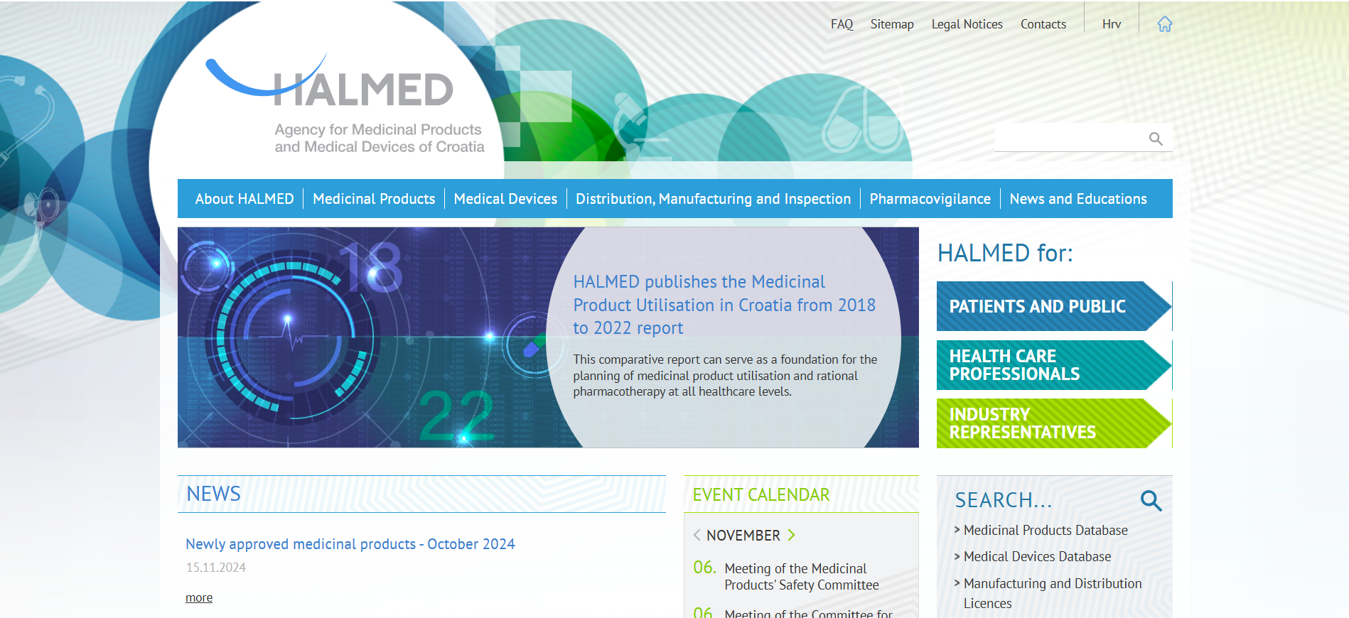1349x618 pixels.
Task: Click the magnifier icon in header search
Action: point(1156,139)
